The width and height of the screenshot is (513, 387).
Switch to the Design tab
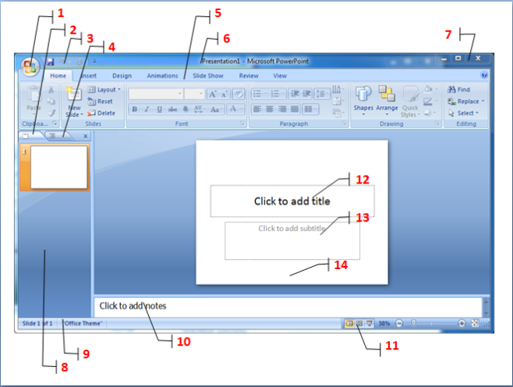tap(122, 76)
